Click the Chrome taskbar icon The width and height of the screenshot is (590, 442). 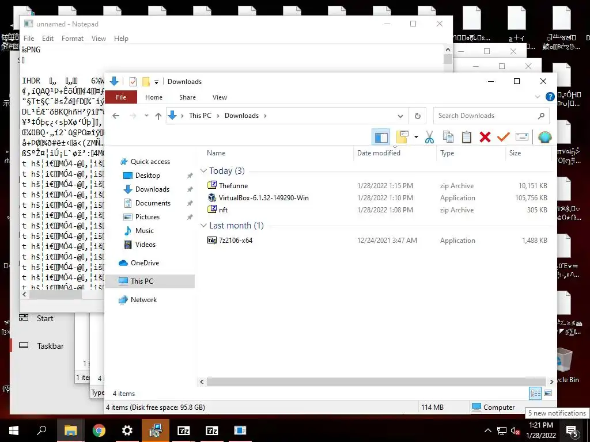pyautogui.click(x=99, y=430)
